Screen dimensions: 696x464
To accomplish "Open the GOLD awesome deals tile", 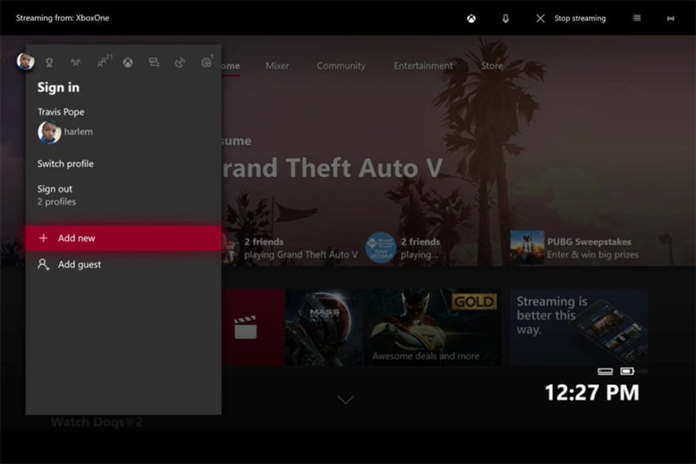I will tap(433, 327).
